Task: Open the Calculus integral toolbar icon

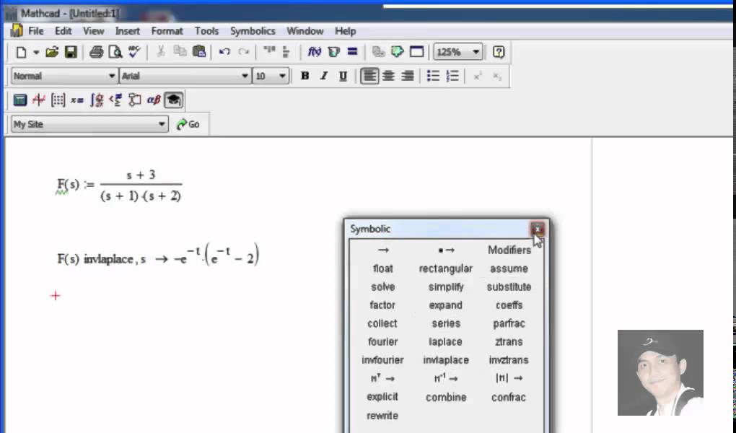Action: (97, 100)
